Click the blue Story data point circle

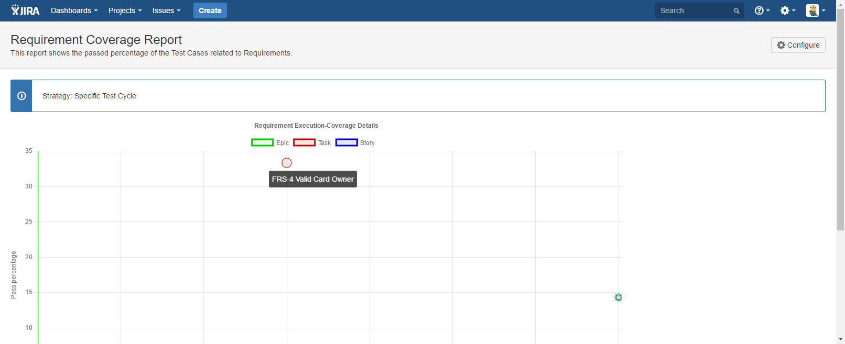pyautogui.click(x=618, y=297)
